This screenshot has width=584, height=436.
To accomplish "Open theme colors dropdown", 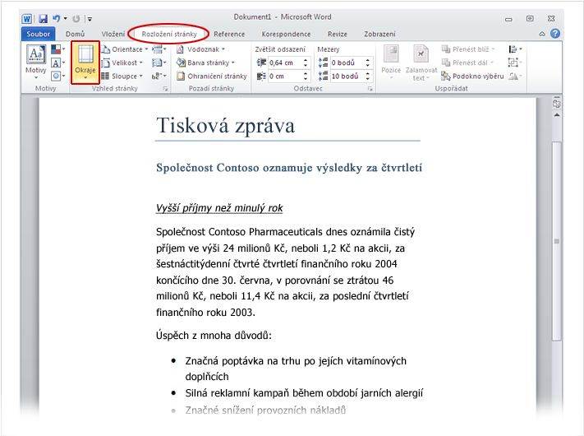I will 57,49.
